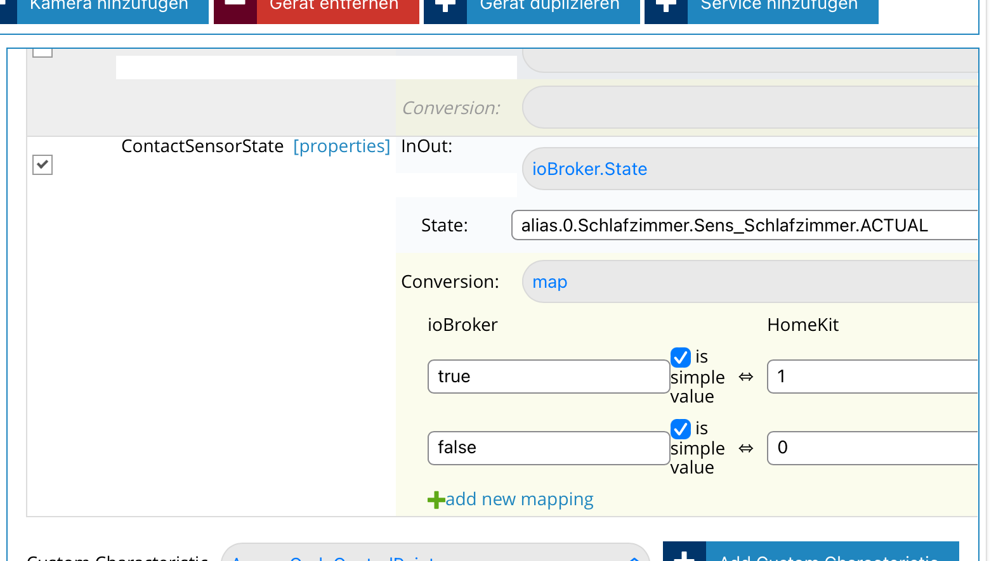Click the double arrow next to the true mapping
Viewport: 996px width, 561px height.
point(746,377)
